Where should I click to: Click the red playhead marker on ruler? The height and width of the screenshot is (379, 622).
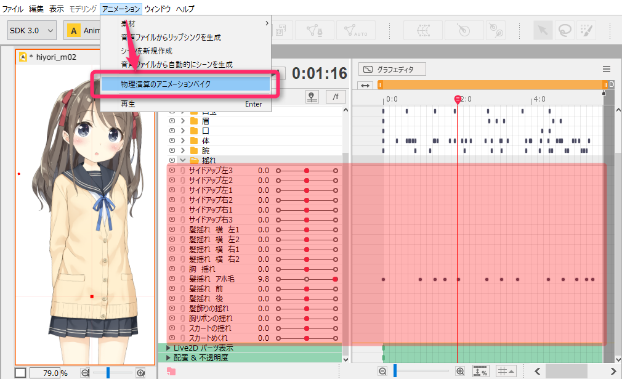click(458, 99)
